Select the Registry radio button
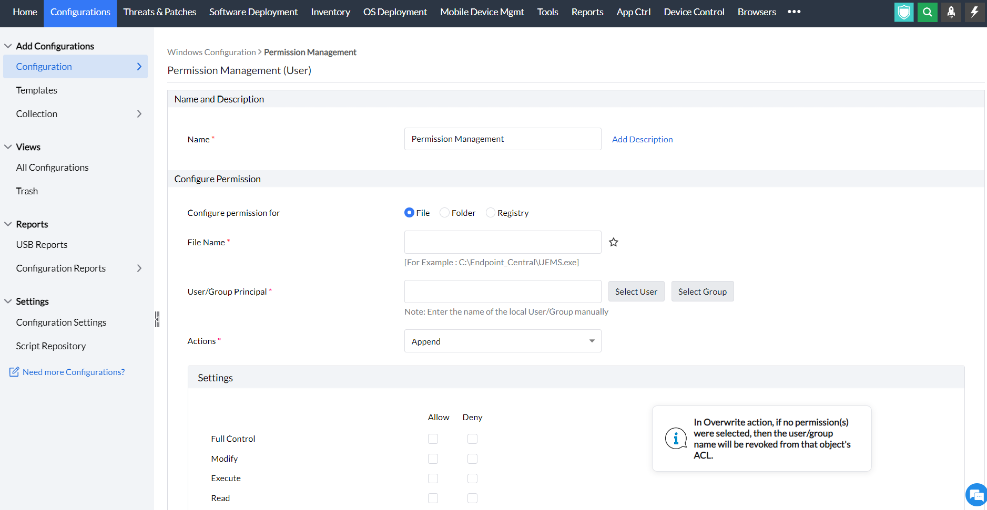This screenshot has width=987, height=510. (x=491, y=213)
